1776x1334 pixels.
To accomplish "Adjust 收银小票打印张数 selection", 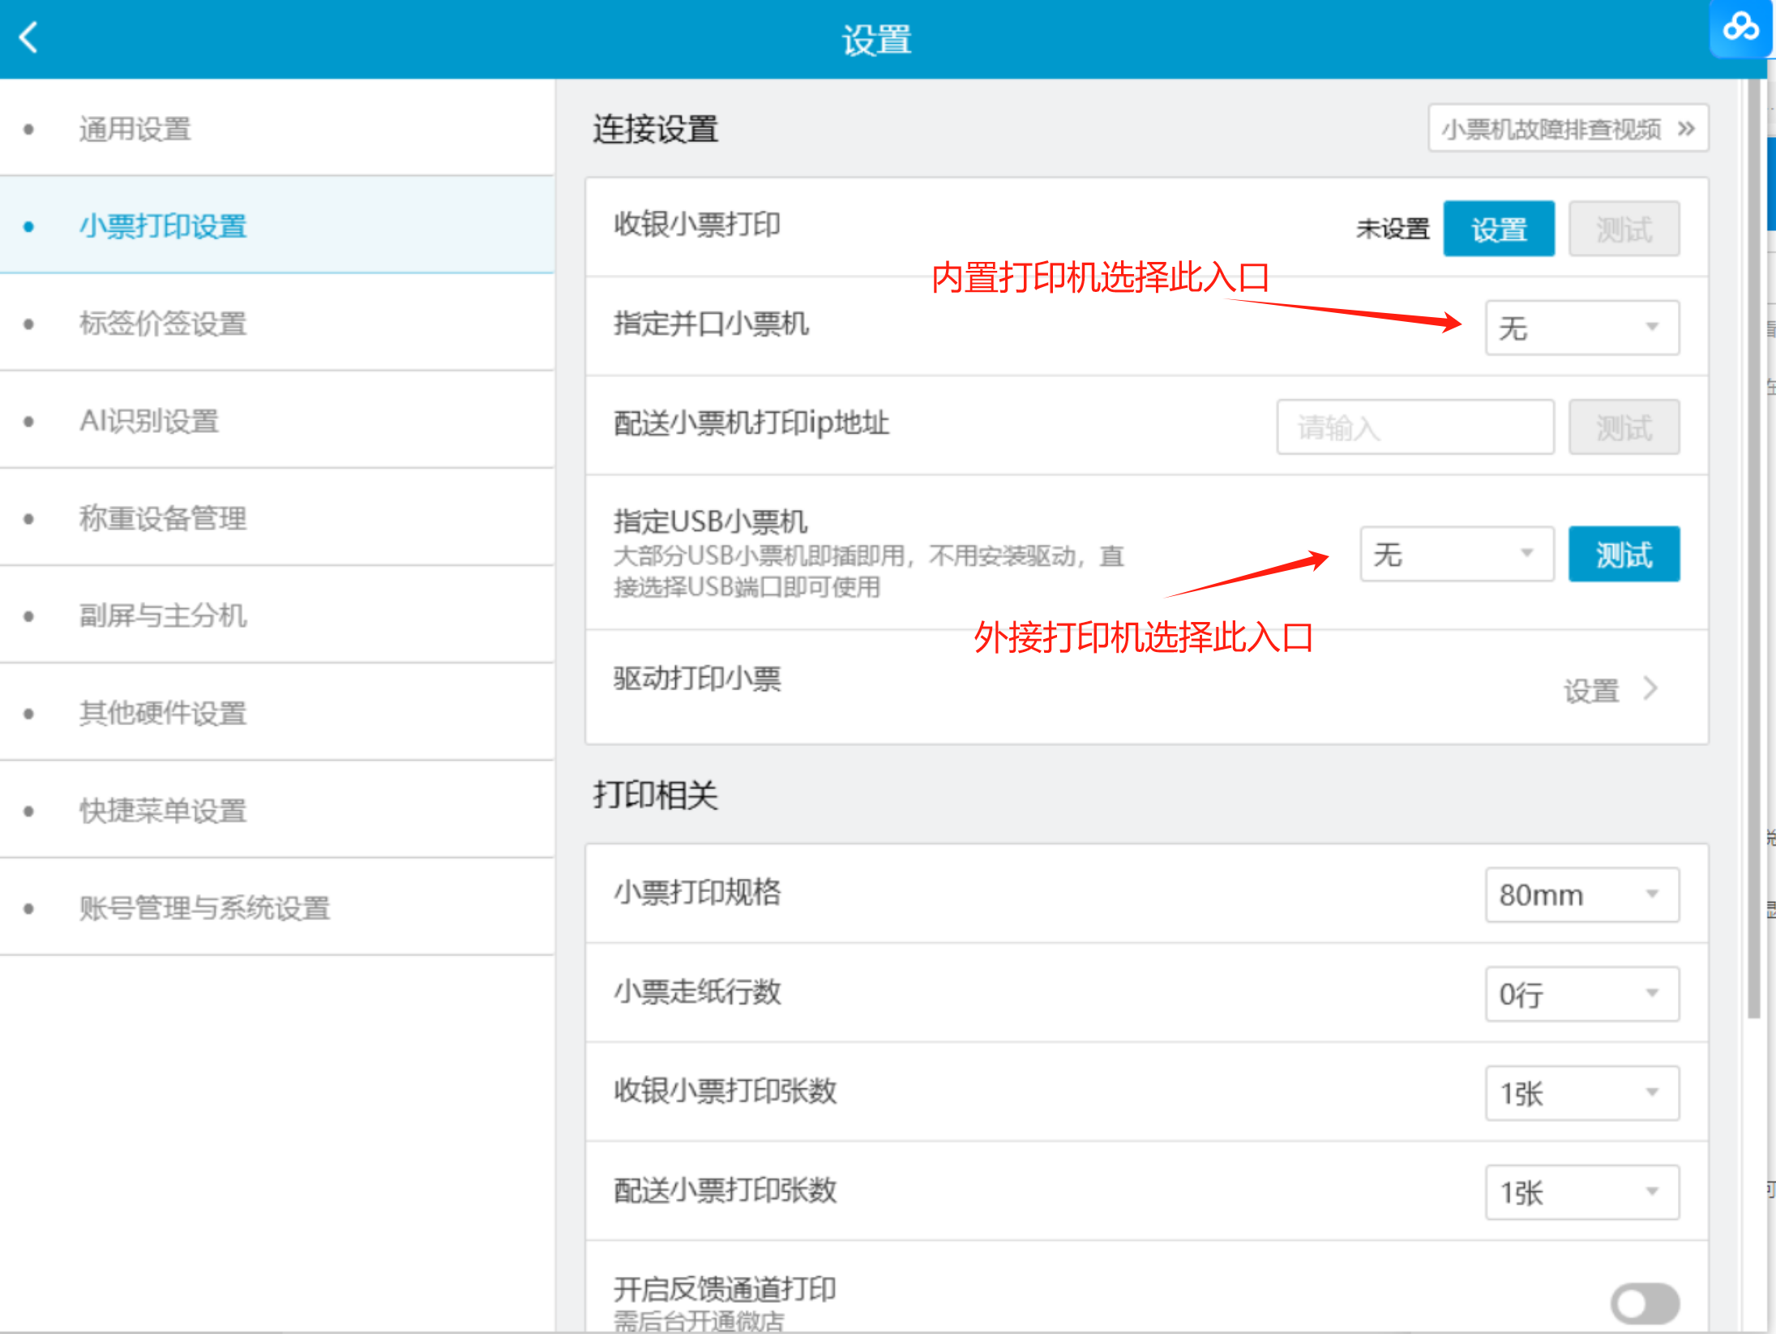I will pos(1581,1093).
